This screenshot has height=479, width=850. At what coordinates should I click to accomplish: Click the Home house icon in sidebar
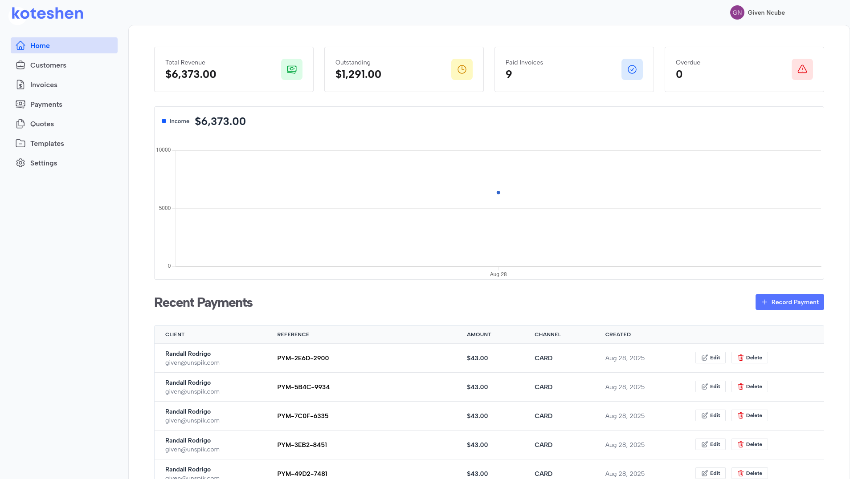coord(20,45)
